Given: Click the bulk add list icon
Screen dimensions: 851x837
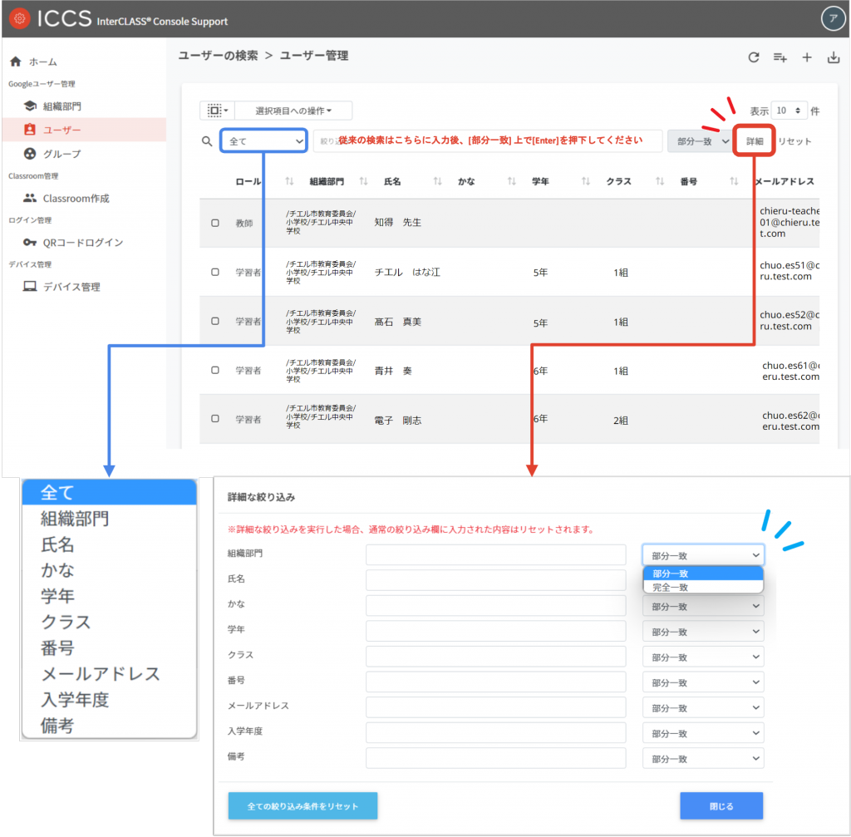Looking at the screenshot, I should [780, 57].
